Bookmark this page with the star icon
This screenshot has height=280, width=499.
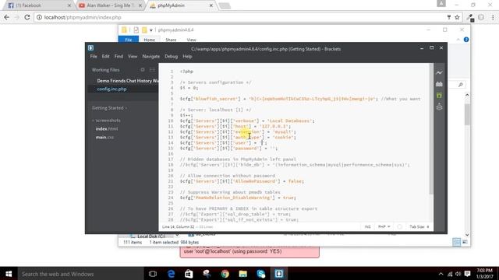[x=457, y=17]
